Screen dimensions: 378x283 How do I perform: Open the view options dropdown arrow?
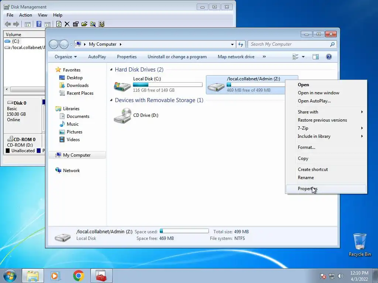pyautogui.click(x=303, y=57)
